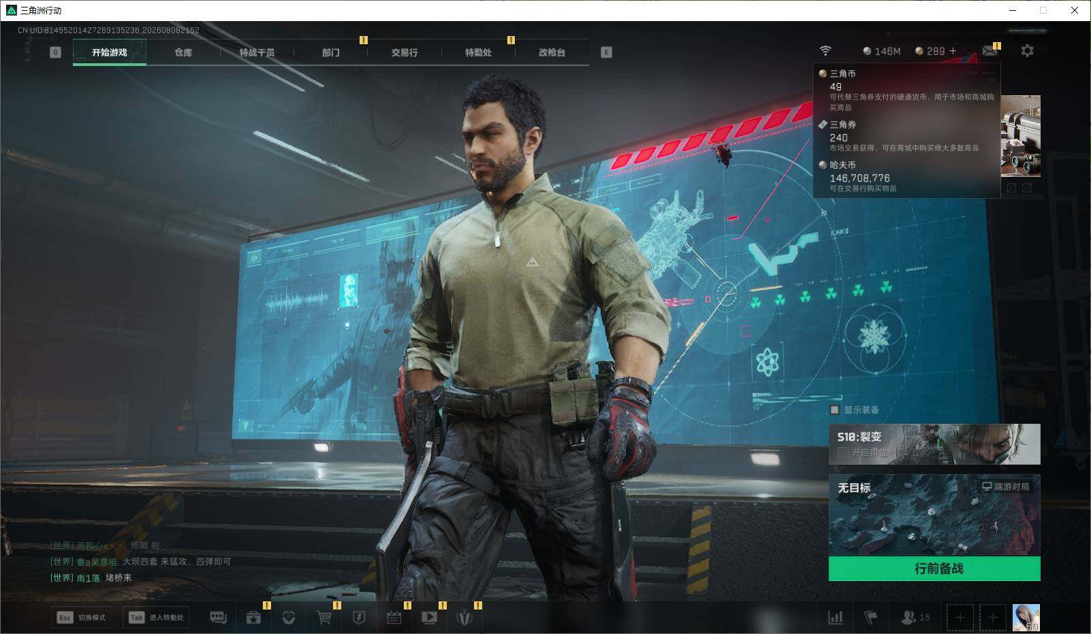The image size is (1091, 634).
Task: Click the Tab 进入特勤处 button
Action: tap(156, 618)
